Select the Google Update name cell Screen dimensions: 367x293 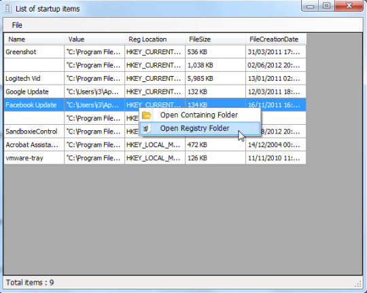click(x=34, y=92)
